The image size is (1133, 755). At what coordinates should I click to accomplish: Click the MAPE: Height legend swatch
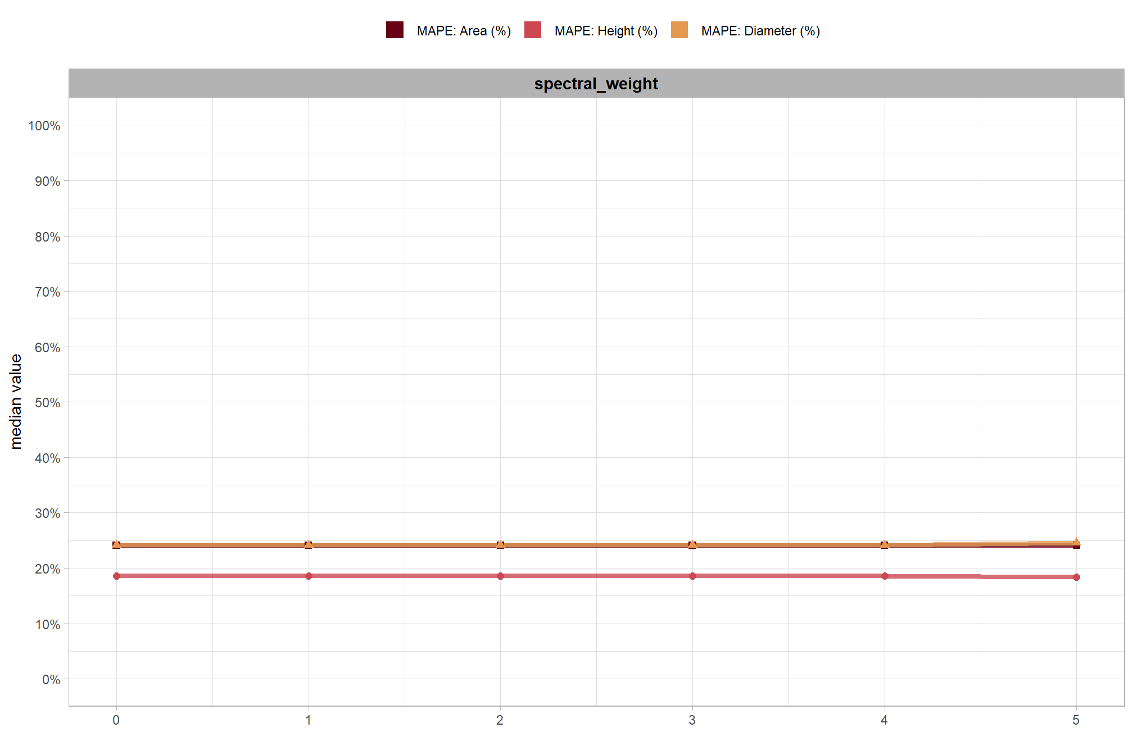(x=532, y=30)
